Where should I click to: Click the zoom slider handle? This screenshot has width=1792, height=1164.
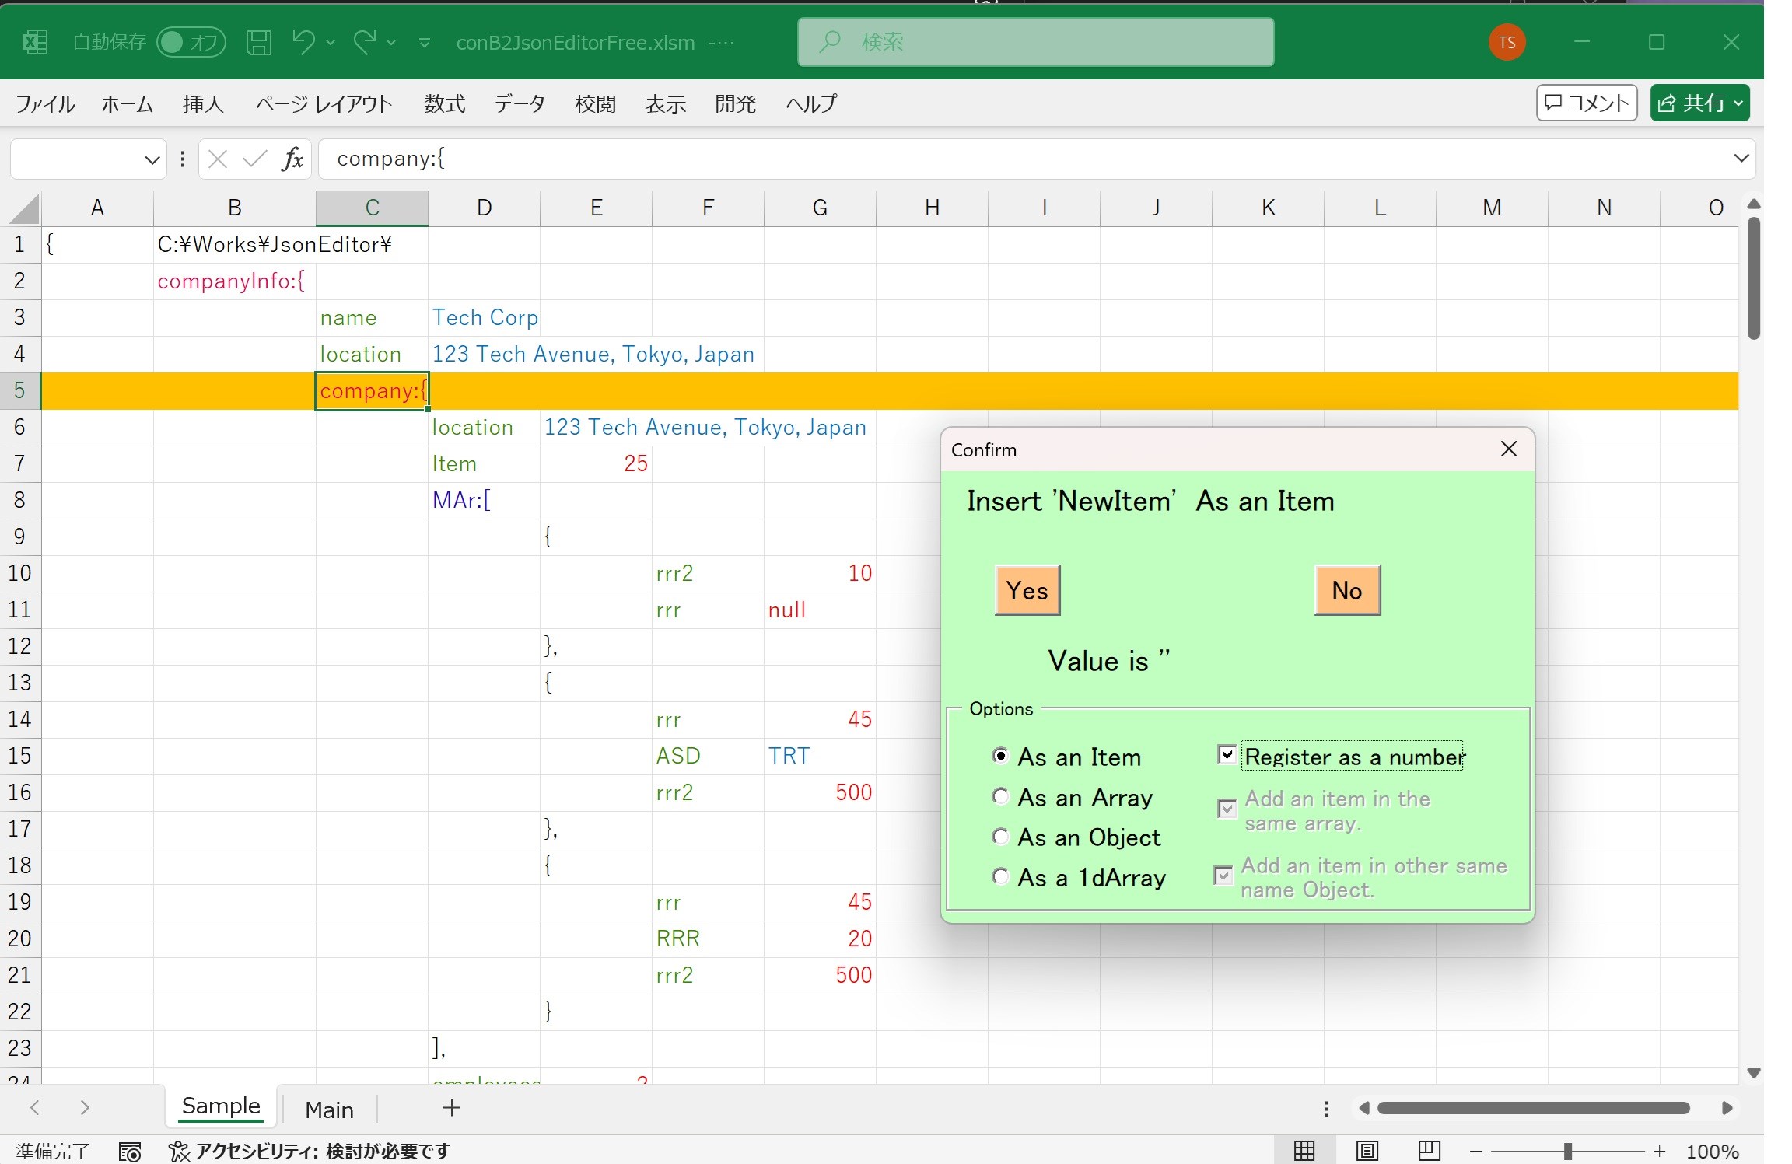tap(1567, 1152)
